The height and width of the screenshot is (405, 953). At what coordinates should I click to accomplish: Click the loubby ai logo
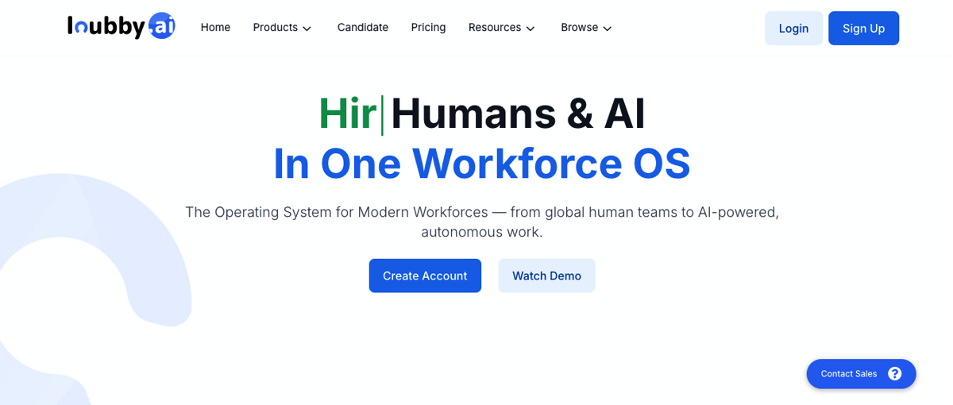point(122,27)
